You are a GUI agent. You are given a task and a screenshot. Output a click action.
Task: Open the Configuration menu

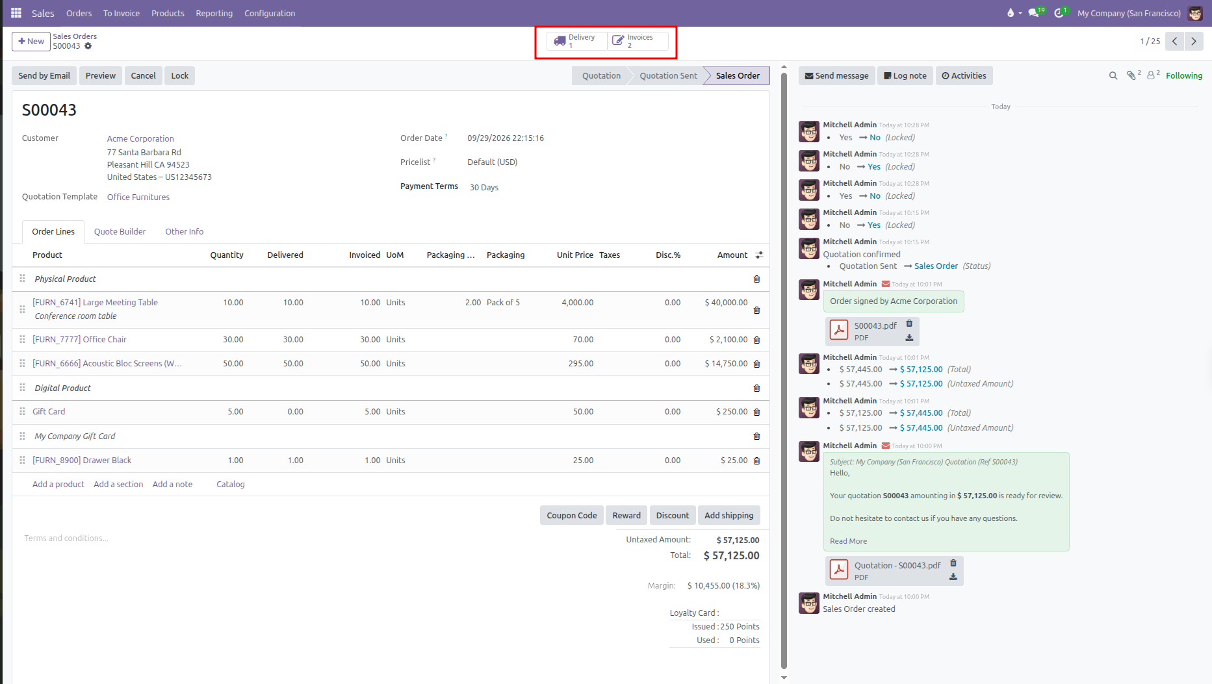point(270,13)
